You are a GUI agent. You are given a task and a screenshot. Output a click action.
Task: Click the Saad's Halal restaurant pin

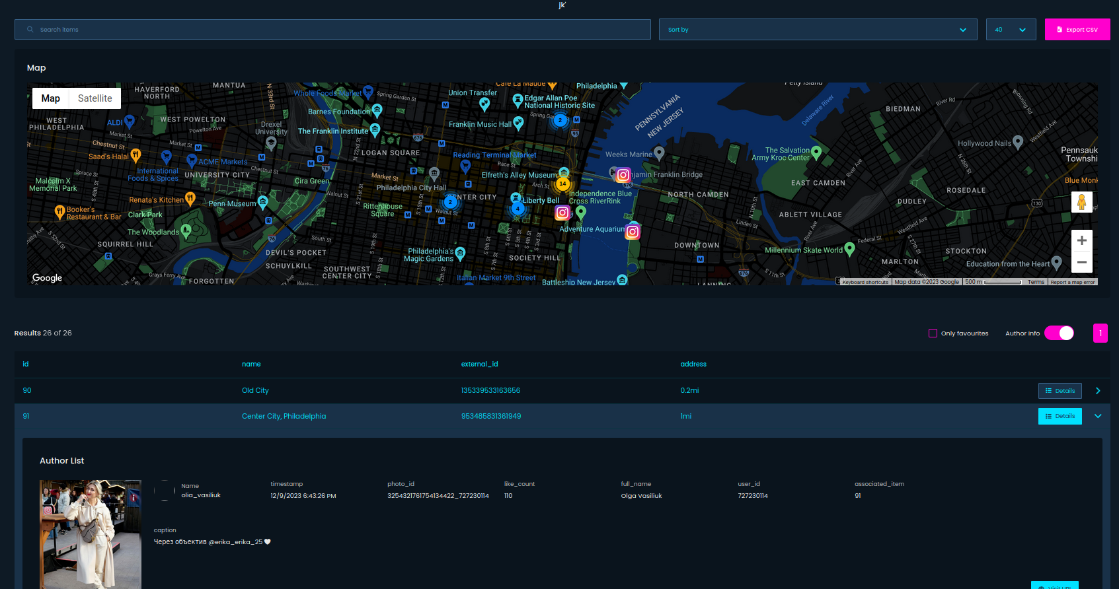click(x=135, y=155)
